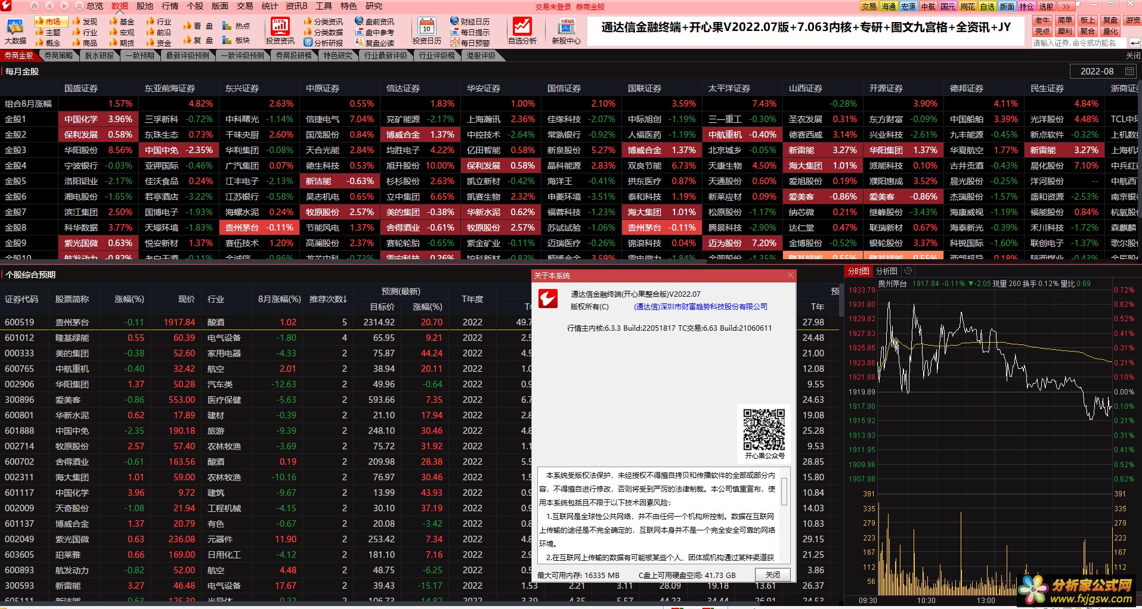This screenshot has height=609, width=1142.
Task: Open the 行情 menu
Action: point(170,6)
